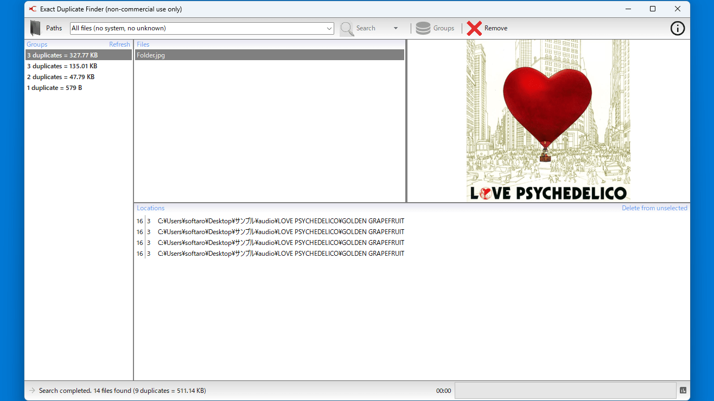The width and height of the screenshot is (714, 401).
Task: Close the Exact Duplicate Finder window
Action: (x=678, y=9)
